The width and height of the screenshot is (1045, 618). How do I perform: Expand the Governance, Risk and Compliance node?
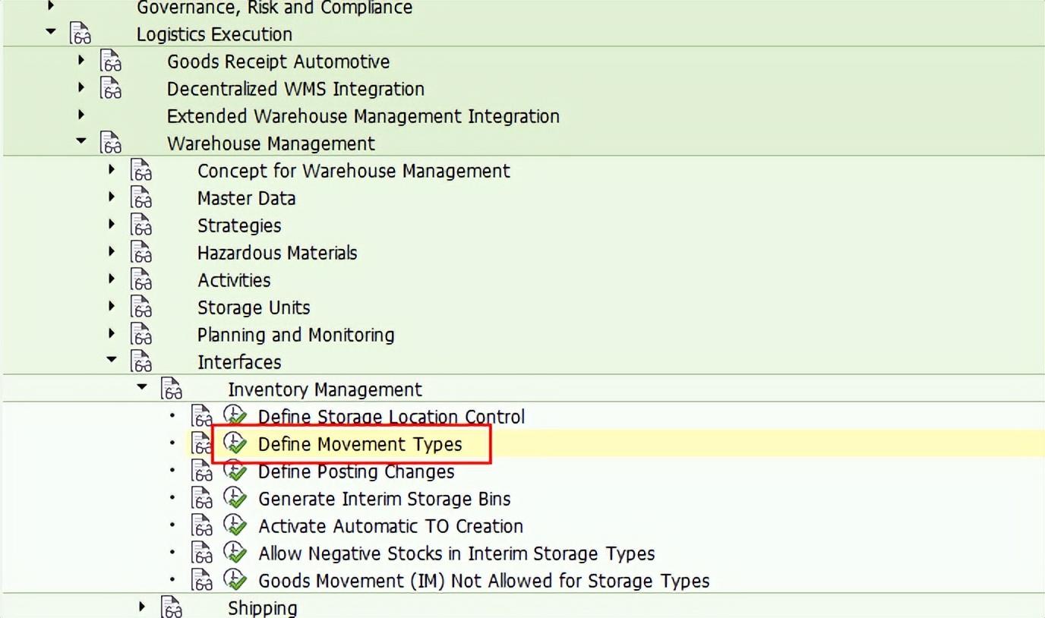(x=50, y=7)
